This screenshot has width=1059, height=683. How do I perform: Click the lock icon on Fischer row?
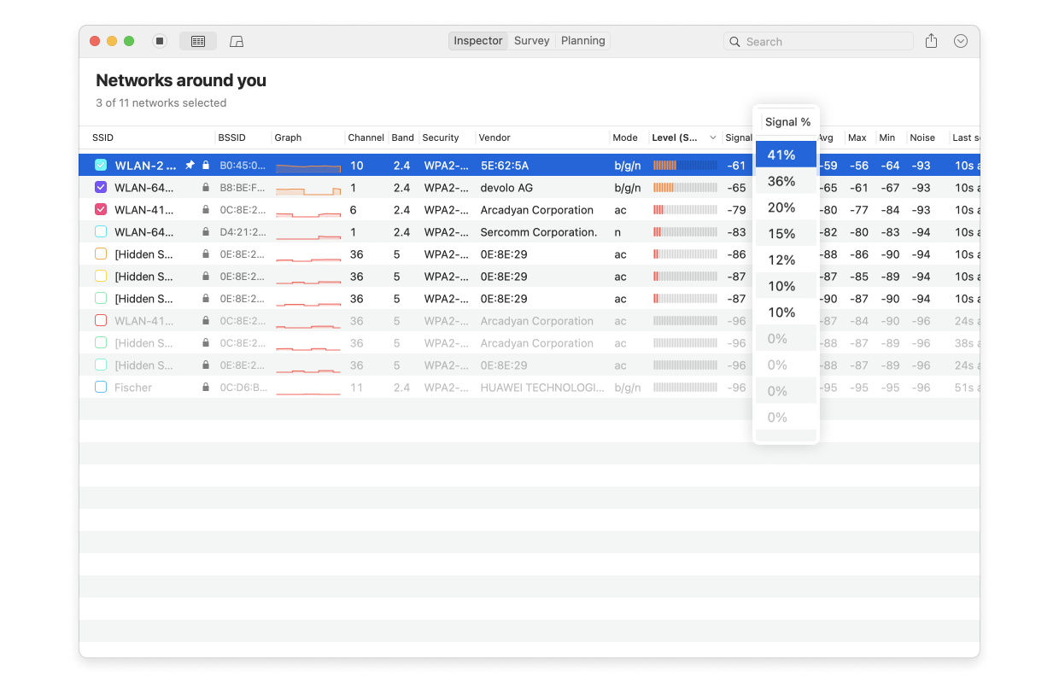click(x=206, y=388)
